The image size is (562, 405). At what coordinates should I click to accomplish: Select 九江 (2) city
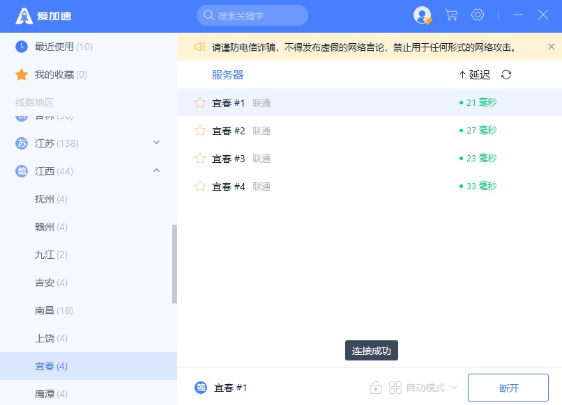(89, 255)
